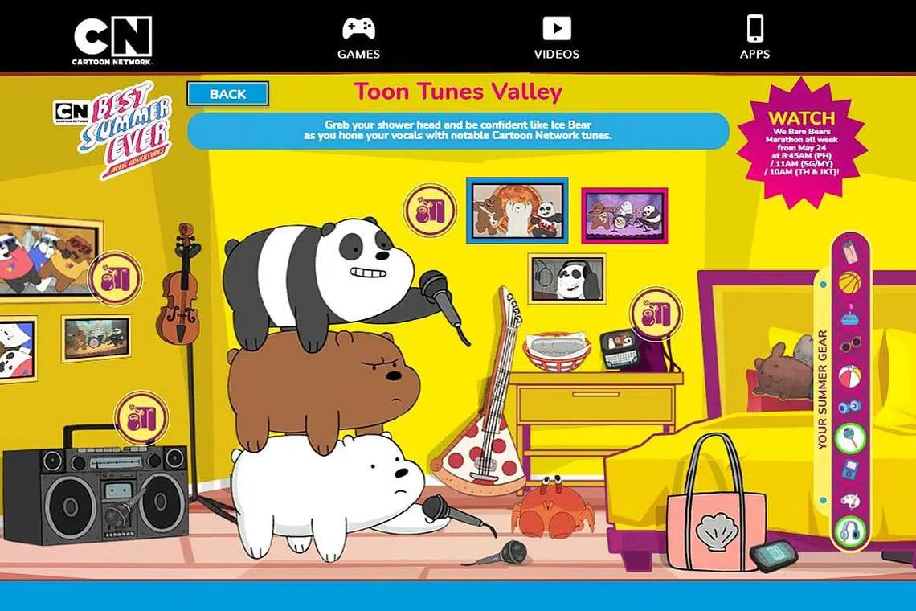Image resolution: width=916 pixels, height=611 pixels.
Task: Pick the sunglasses gear icon
Action: [x=849, y=345]
